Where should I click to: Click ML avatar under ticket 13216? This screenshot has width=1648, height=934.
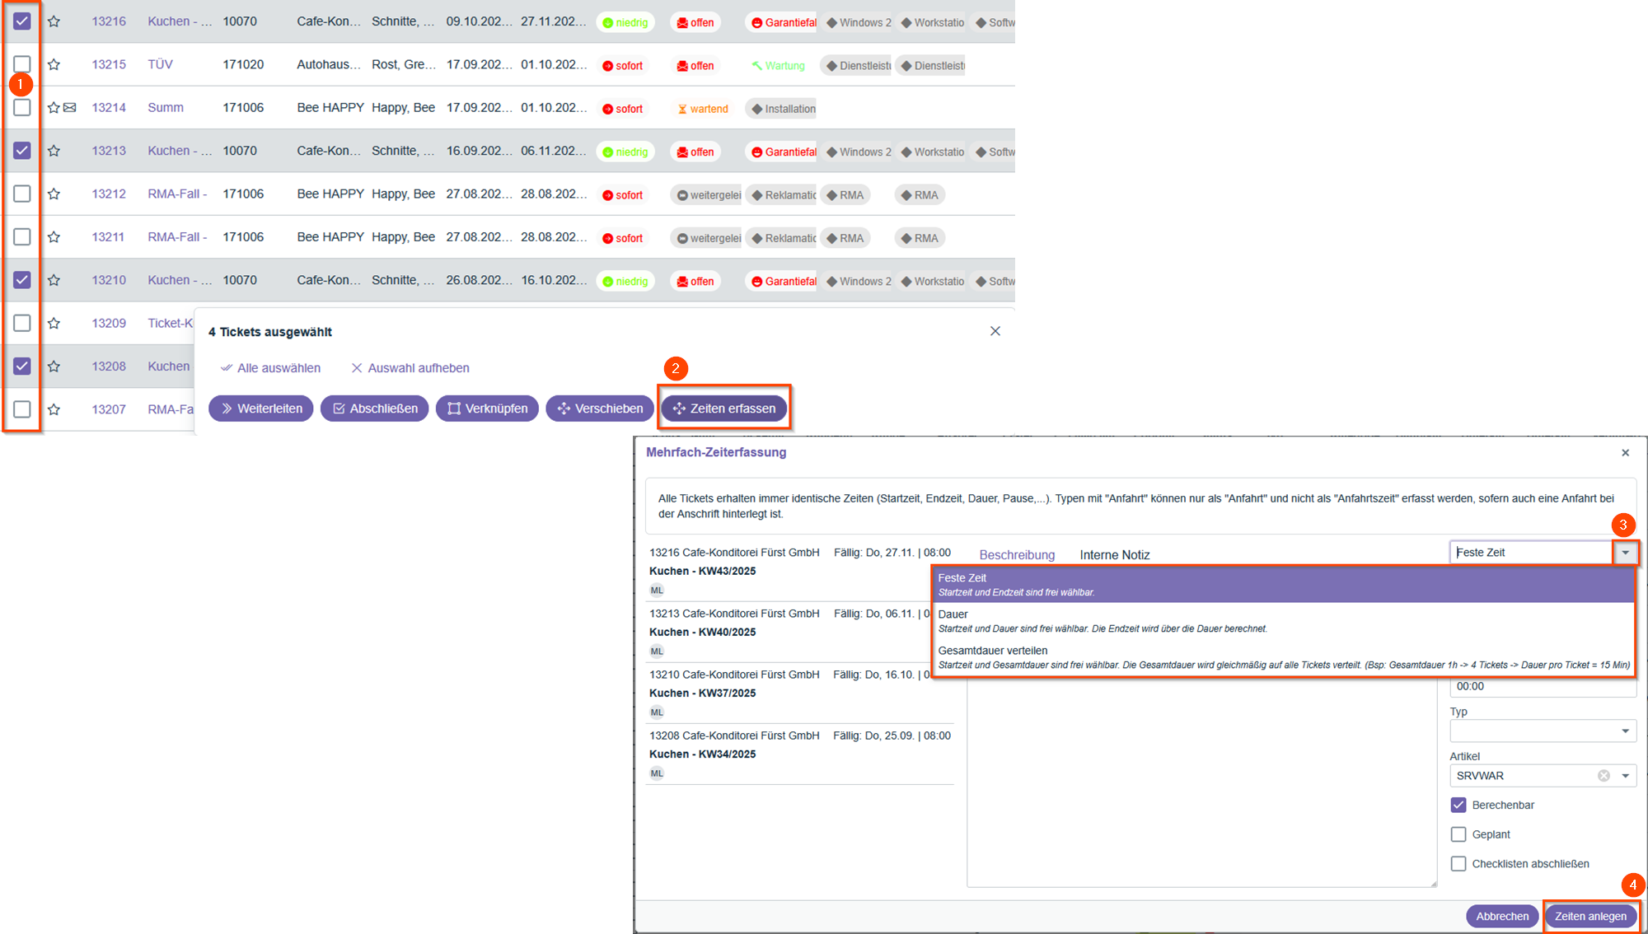coord(657,591)
